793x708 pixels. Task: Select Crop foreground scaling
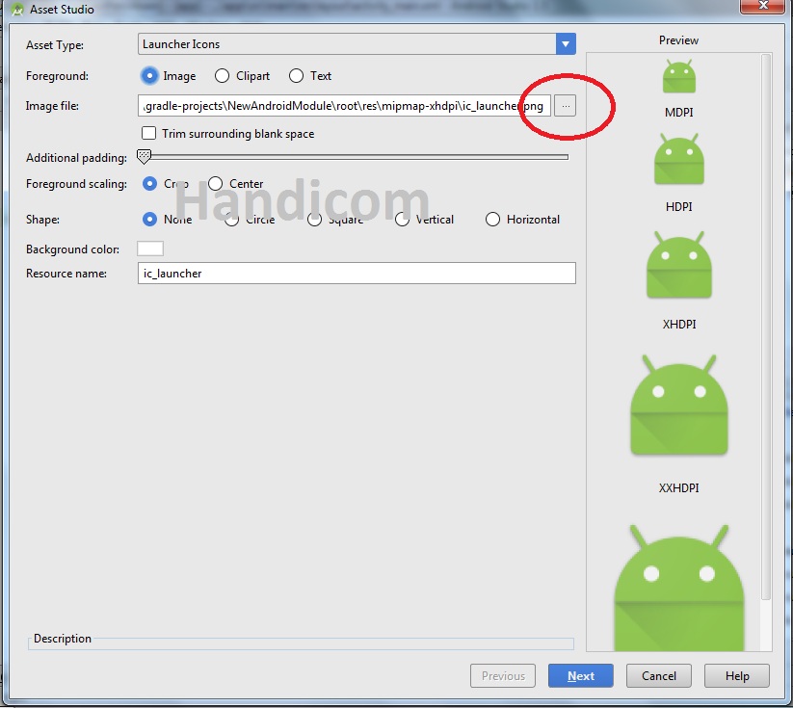click(149, 184)
